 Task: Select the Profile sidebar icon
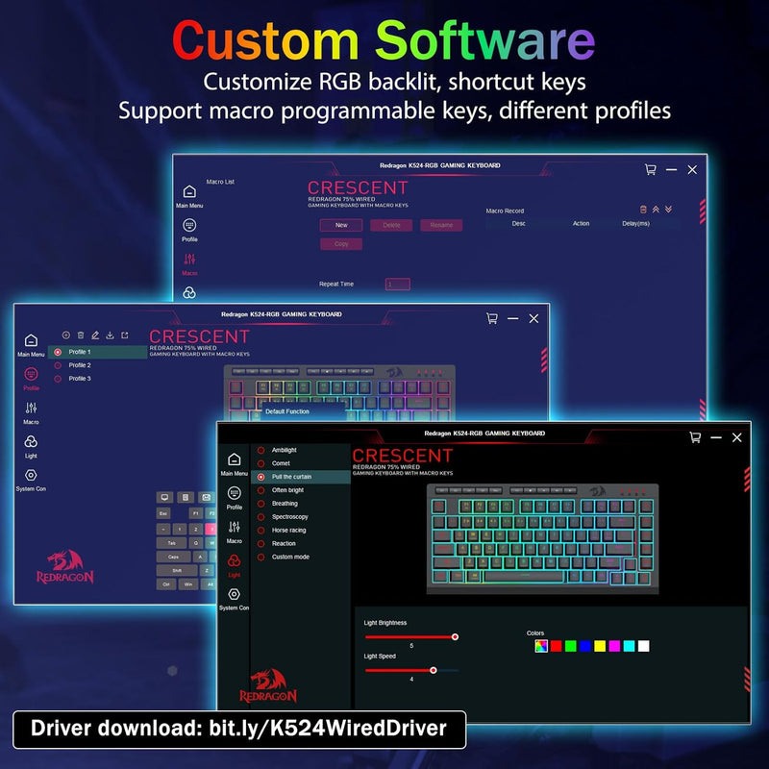(x=234, y=492)
